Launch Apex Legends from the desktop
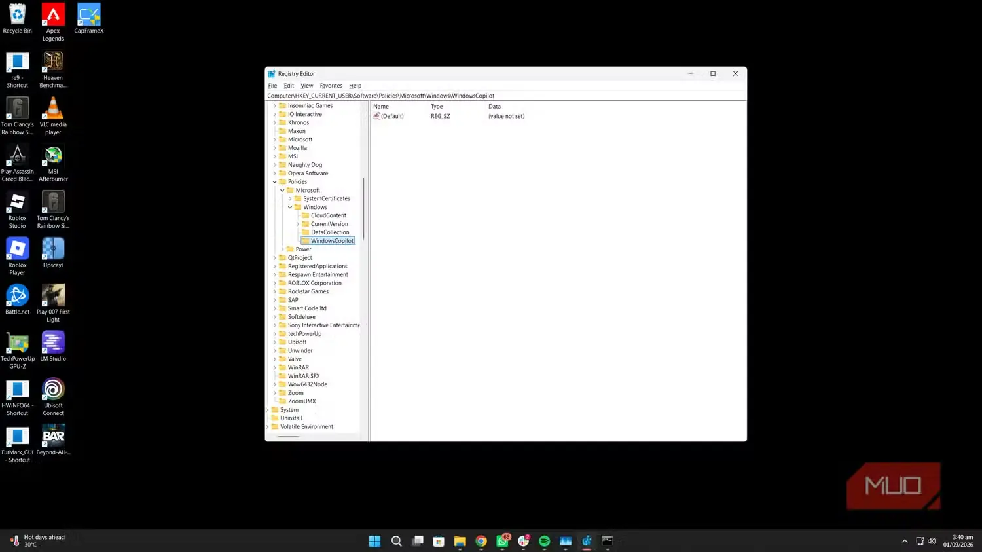 pyautogui.click(x=53, y=22)
